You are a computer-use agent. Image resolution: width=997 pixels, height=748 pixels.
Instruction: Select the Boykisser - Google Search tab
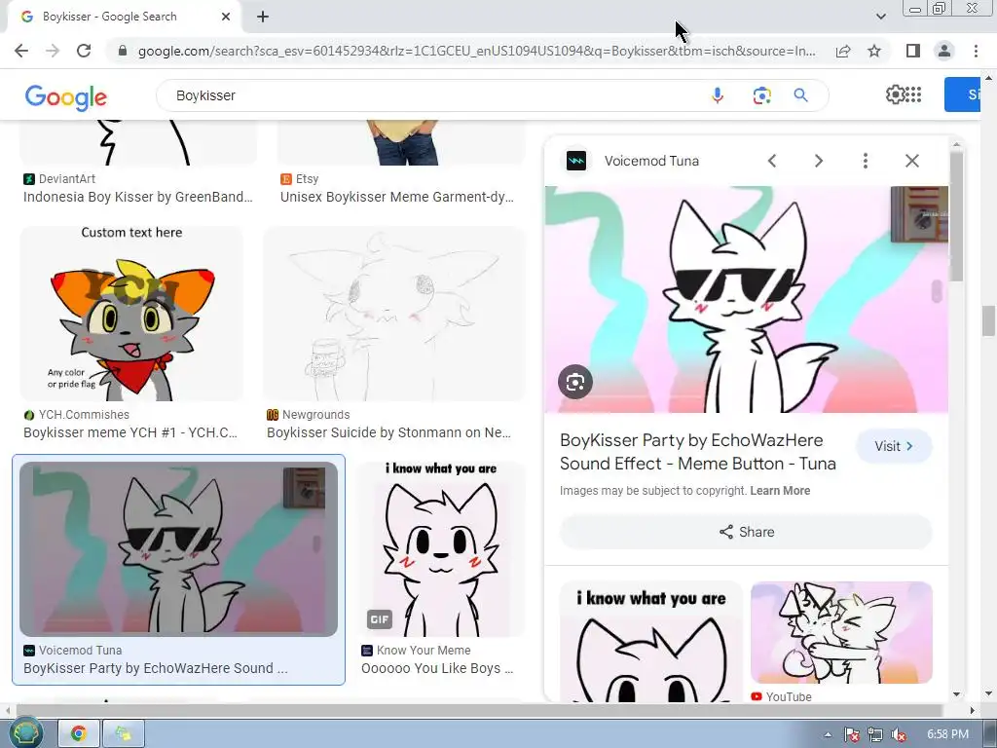coord(124,17)
